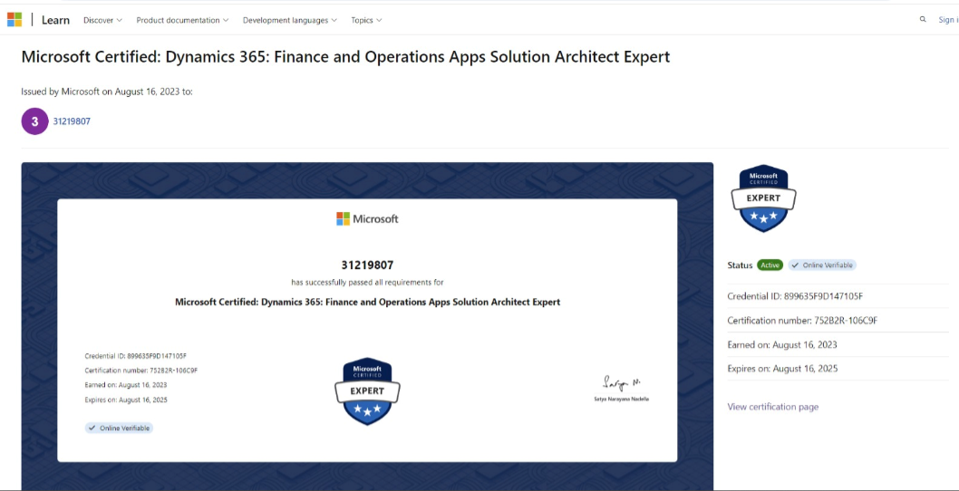Click the Microsoft logo in header
Viewport: 959px width, 491px height.
click(15, 20)
